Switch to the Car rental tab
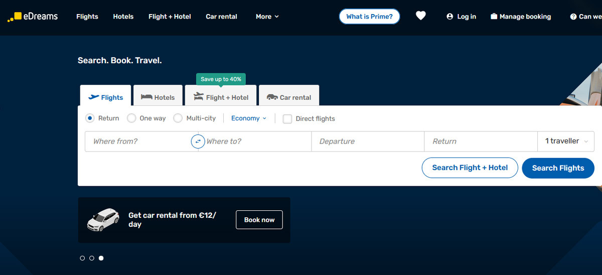The image size is (602, 275). pos(289,97)
